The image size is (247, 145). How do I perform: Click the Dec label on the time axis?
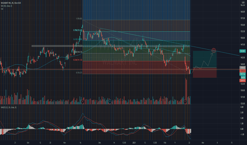pos(100,143)
